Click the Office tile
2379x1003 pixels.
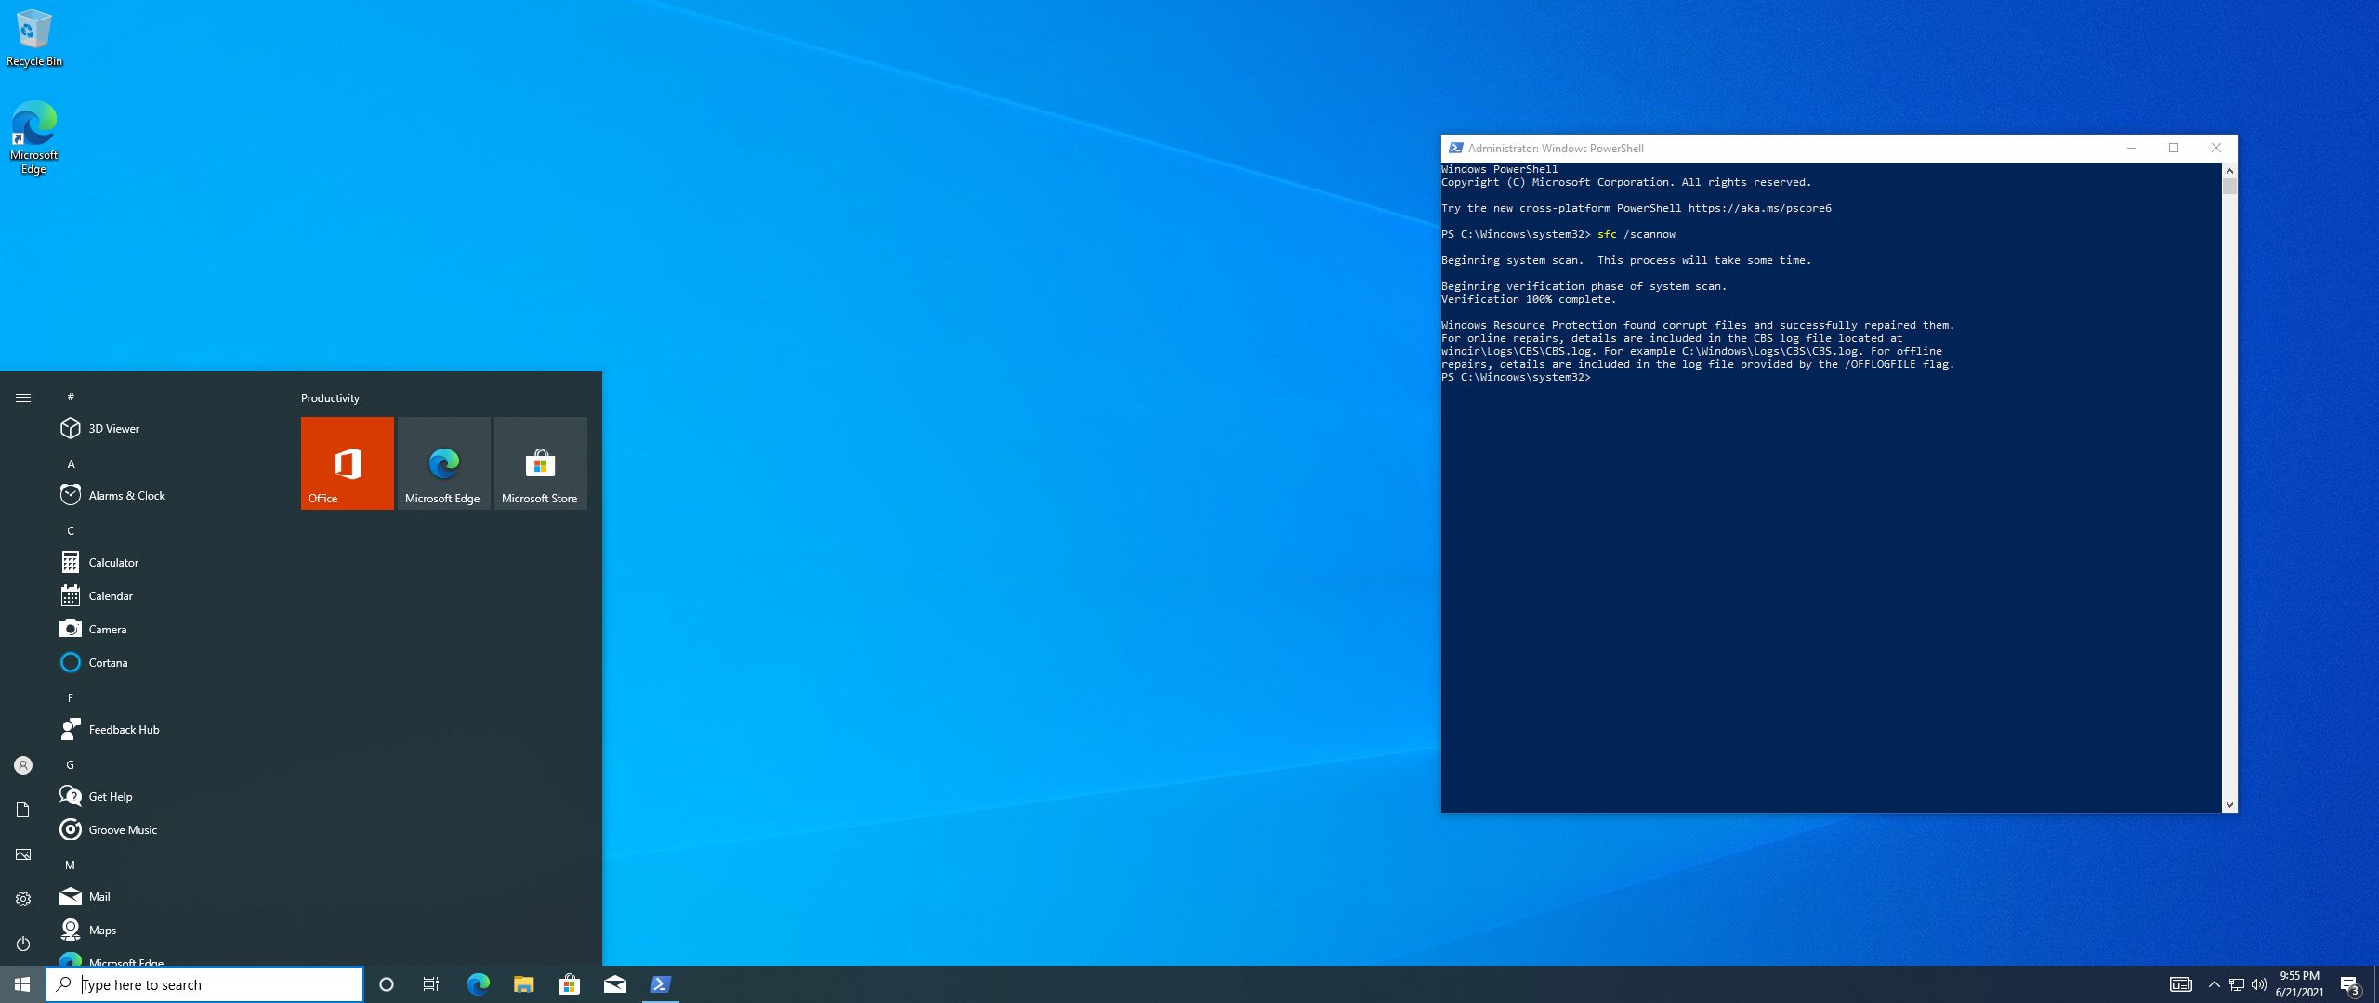click(x=348, y=463)
